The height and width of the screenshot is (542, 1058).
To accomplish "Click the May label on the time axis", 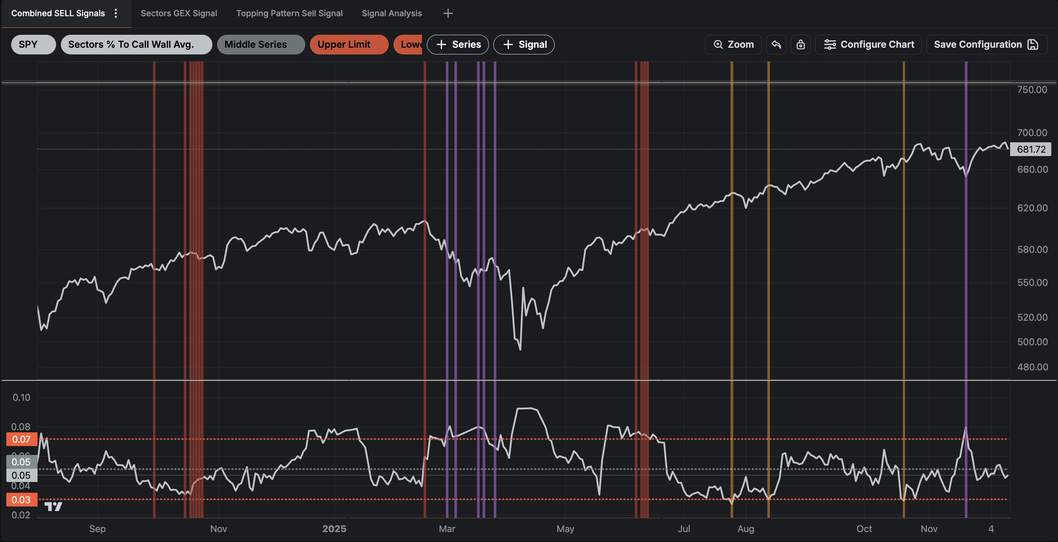I will pos(565,529).
